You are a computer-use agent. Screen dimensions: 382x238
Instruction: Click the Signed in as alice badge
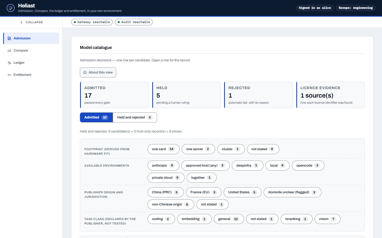click(315, 8)
